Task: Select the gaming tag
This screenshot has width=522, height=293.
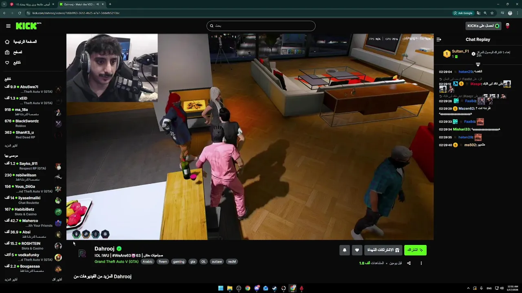Action: tap(179, 262)
